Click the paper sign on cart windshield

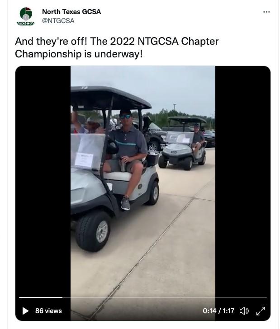point(84,160)
